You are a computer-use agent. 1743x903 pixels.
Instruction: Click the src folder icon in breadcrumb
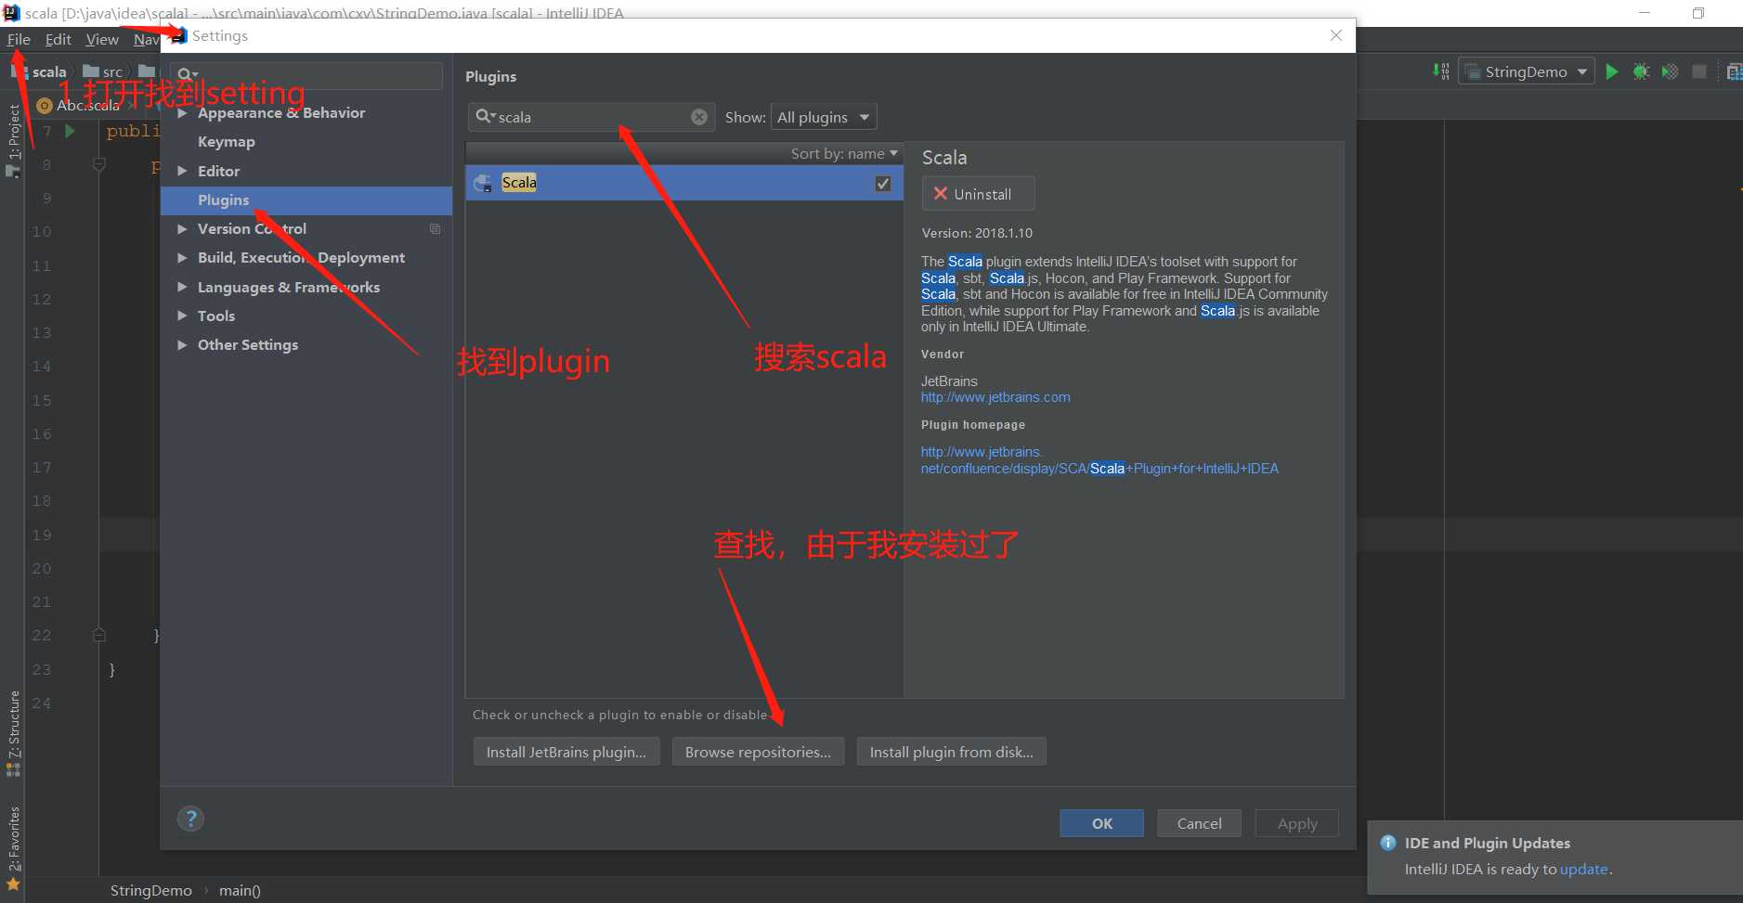pyautogui.click(x=91, y=71)
